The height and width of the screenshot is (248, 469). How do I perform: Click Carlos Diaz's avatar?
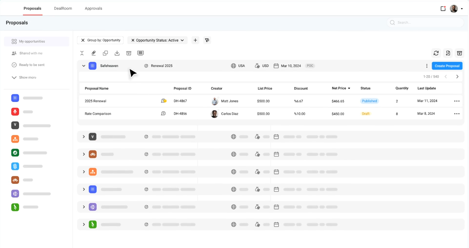[x=215, y=114]
